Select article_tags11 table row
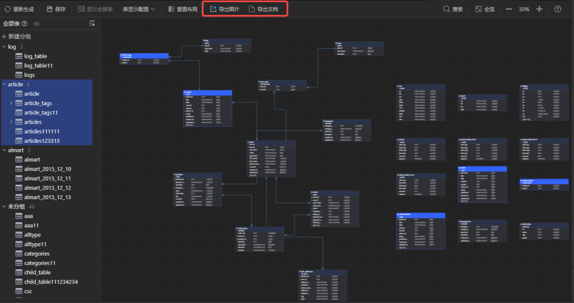Viewport: 574px width, 303px height. pyautogui.click(x=47, y=112)
